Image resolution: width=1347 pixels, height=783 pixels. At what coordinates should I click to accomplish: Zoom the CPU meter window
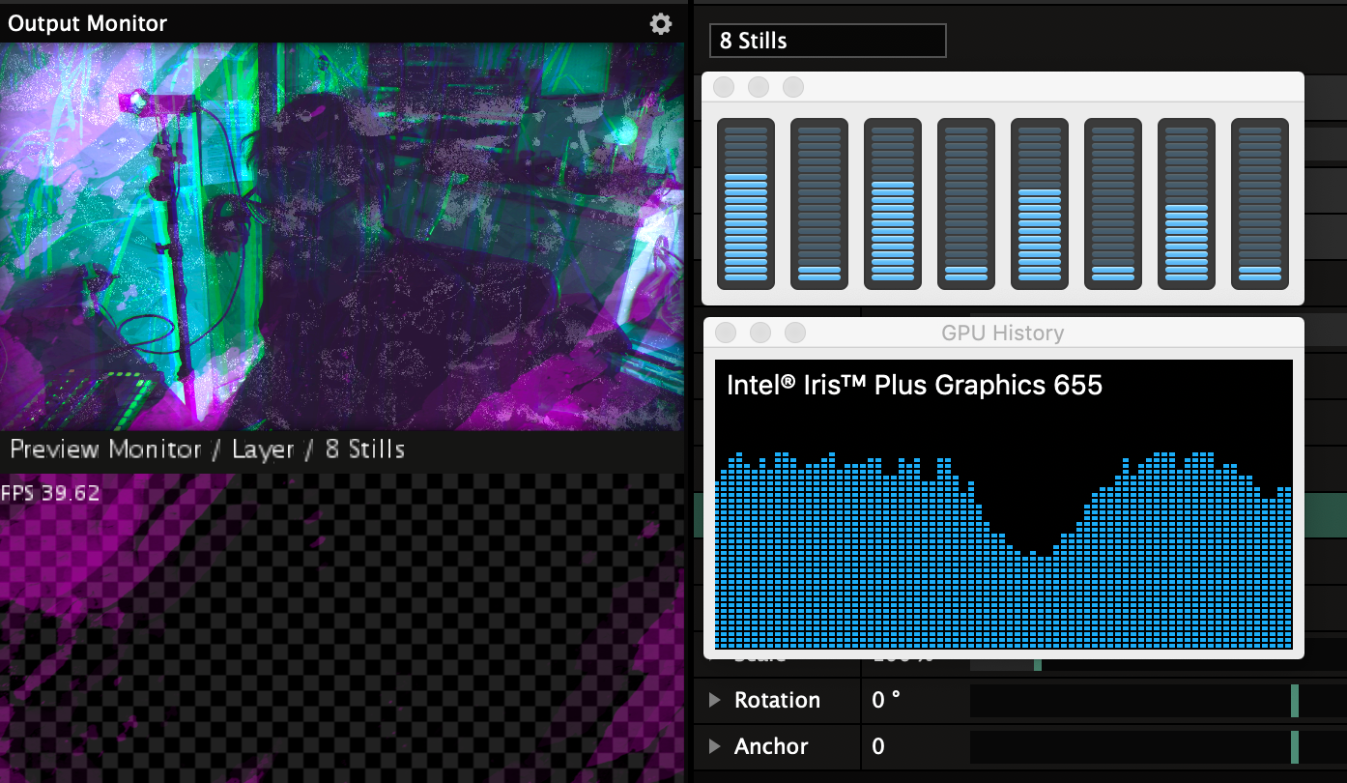(x=793, y=87)
